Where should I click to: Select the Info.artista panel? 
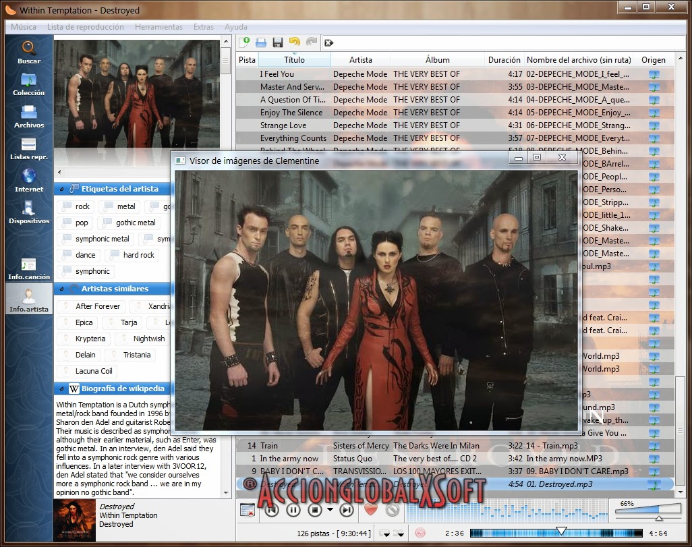point(29,299)
